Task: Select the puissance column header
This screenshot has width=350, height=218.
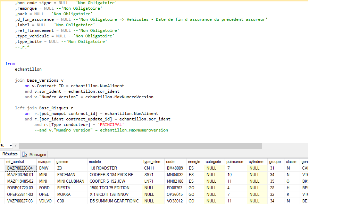Action: (236, 162)
